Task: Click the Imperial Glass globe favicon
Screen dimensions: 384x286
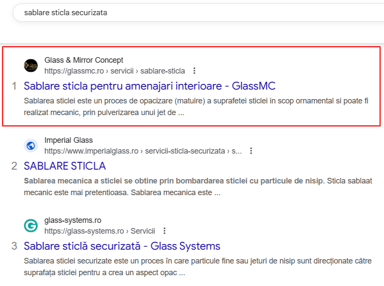Action: pos(31,146)
